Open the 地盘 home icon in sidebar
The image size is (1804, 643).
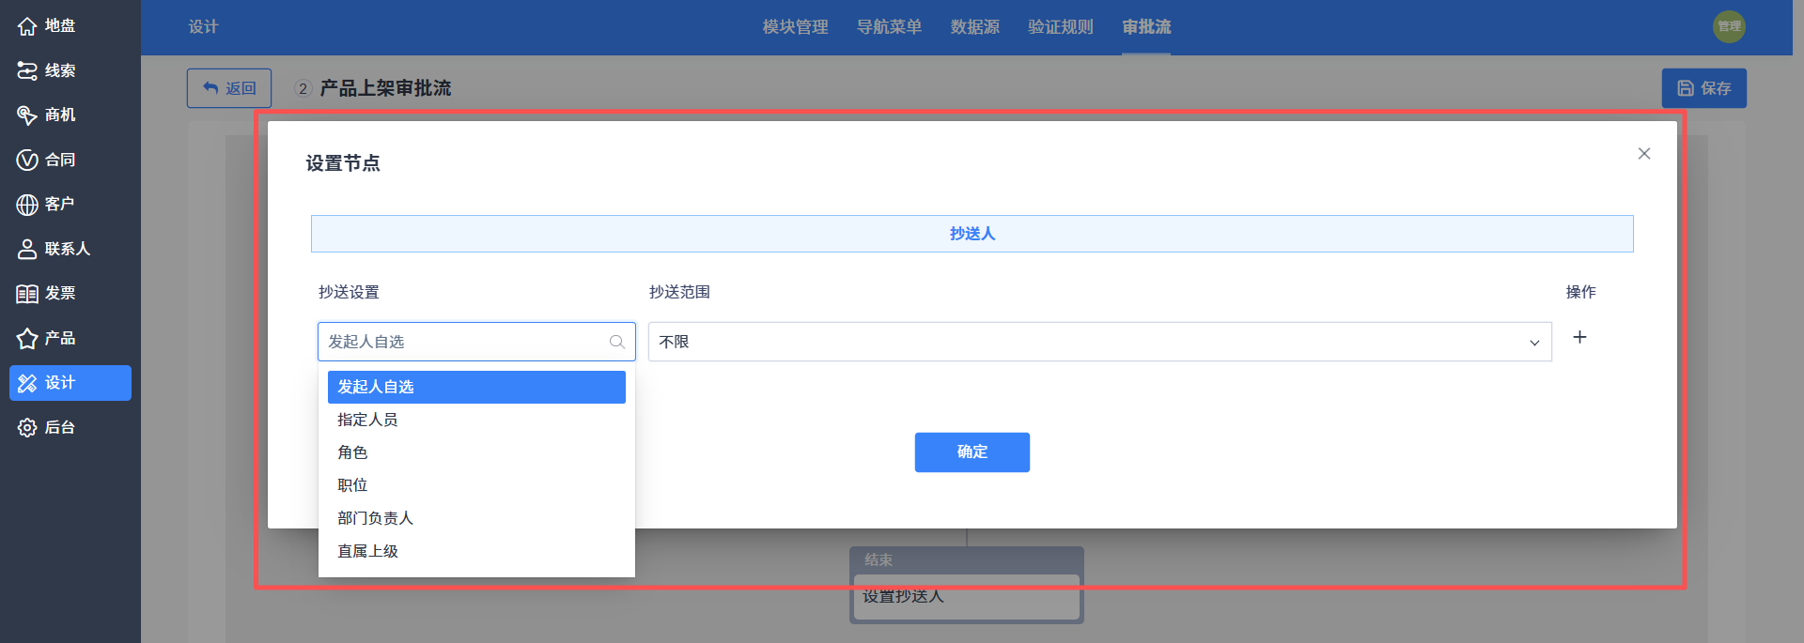[x=27, y=26]
